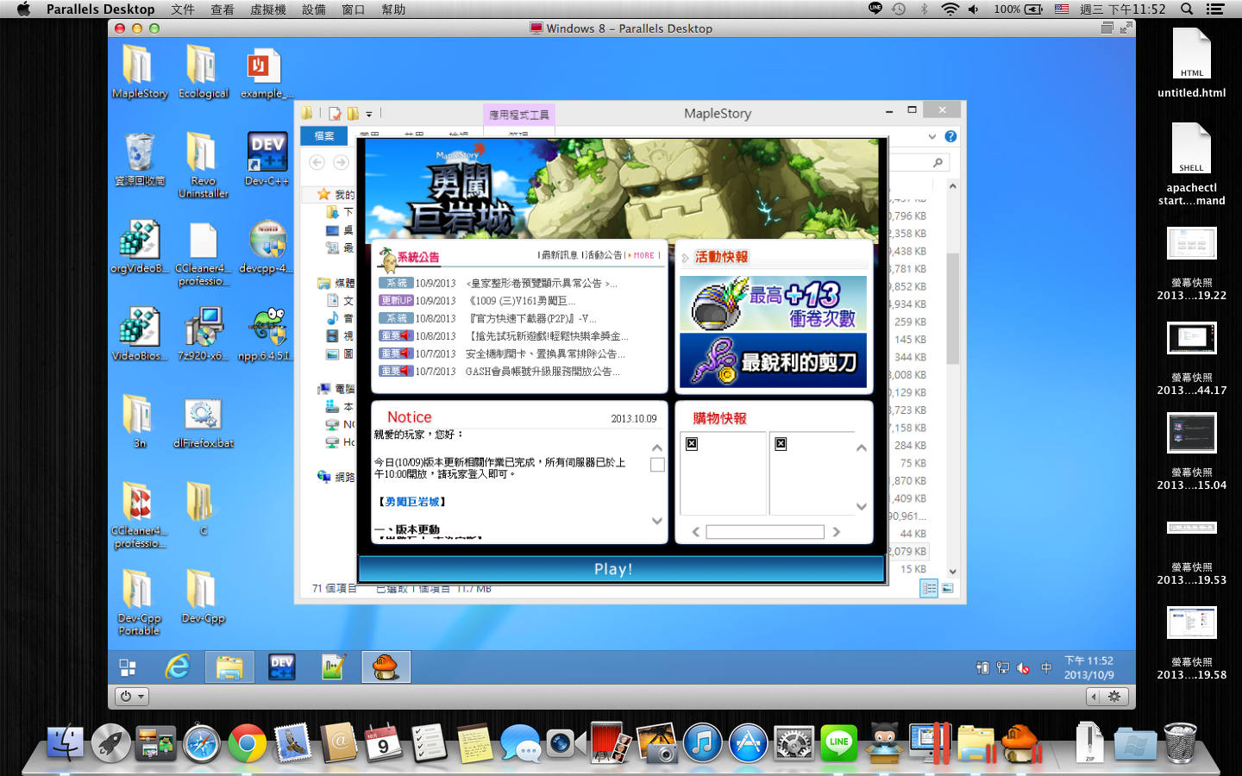Screen dimensions: 1242x776
Task: Select the 應用程式工具 contextual ribbon tab
Action: [x=519, y=115]
